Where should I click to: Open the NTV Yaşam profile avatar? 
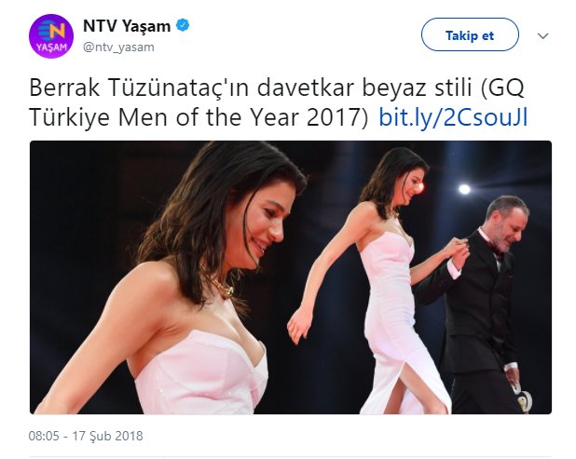tap(51, 36)
